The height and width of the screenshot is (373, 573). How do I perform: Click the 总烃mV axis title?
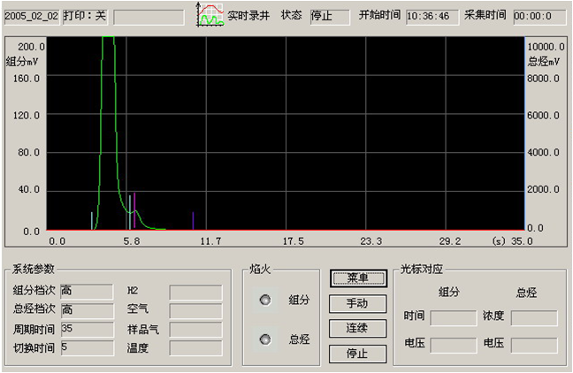[x=544, y=61]
